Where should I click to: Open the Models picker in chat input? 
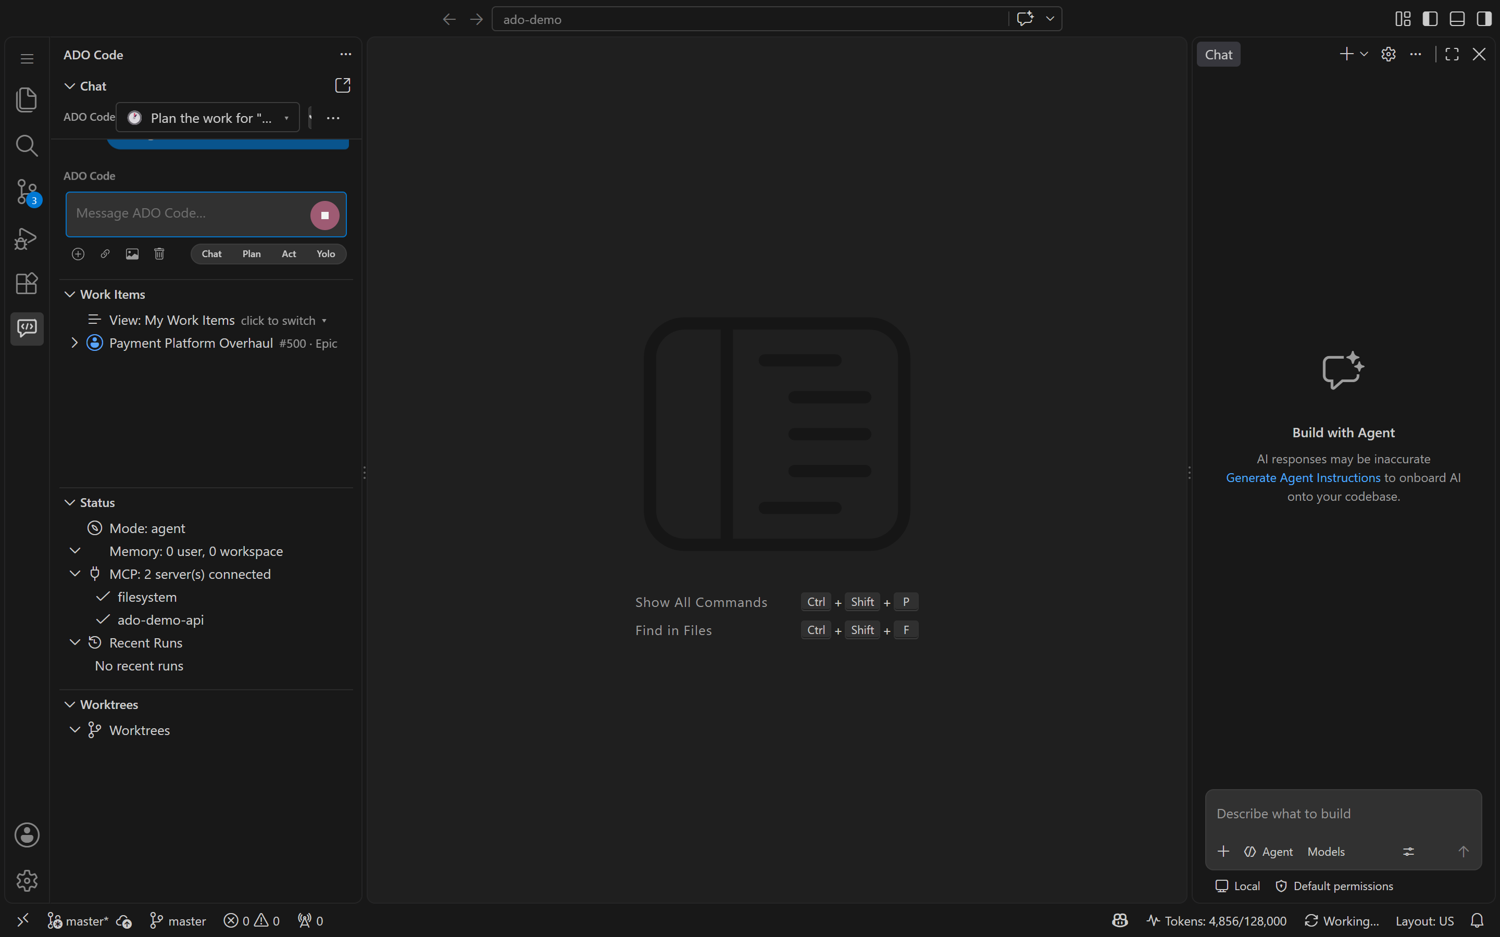click(x=1326, y=852)
